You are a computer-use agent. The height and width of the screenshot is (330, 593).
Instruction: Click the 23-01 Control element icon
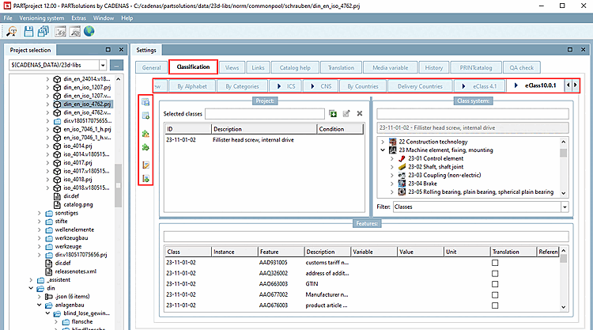pos(402,158)
